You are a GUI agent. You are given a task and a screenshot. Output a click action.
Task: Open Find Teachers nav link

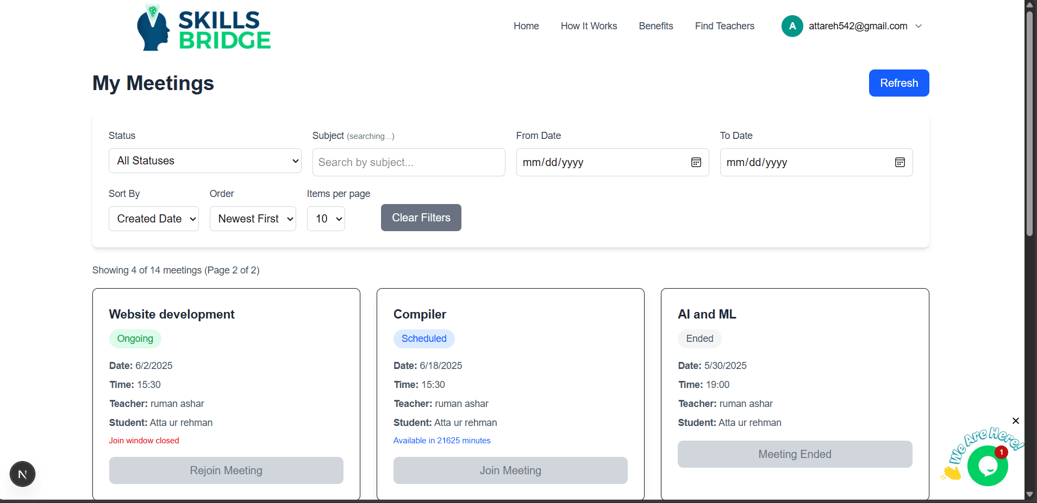point(724,26)
